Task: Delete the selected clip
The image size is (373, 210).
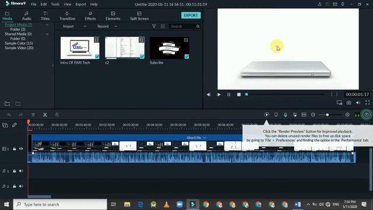Action: (x=33, y=115)
